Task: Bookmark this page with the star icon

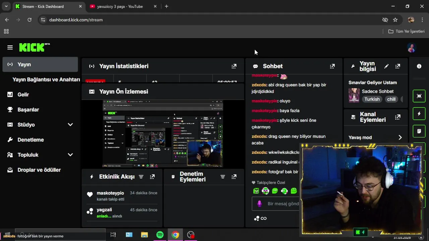Action: click(395, 20)
